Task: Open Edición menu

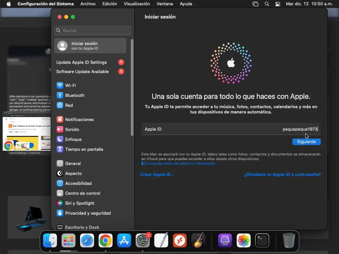Action: 110,4
